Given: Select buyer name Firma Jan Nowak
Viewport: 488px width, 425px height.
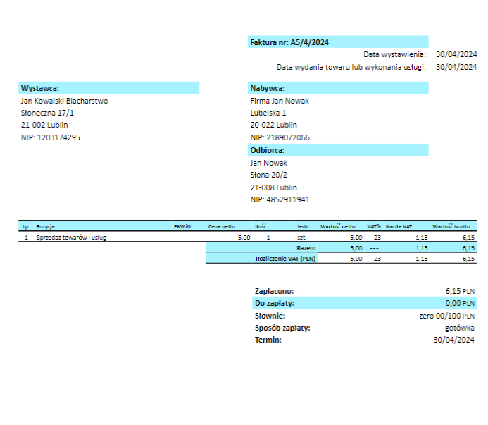Looking at the screenshot, I should pyautogui.click(x=280, y=101).
